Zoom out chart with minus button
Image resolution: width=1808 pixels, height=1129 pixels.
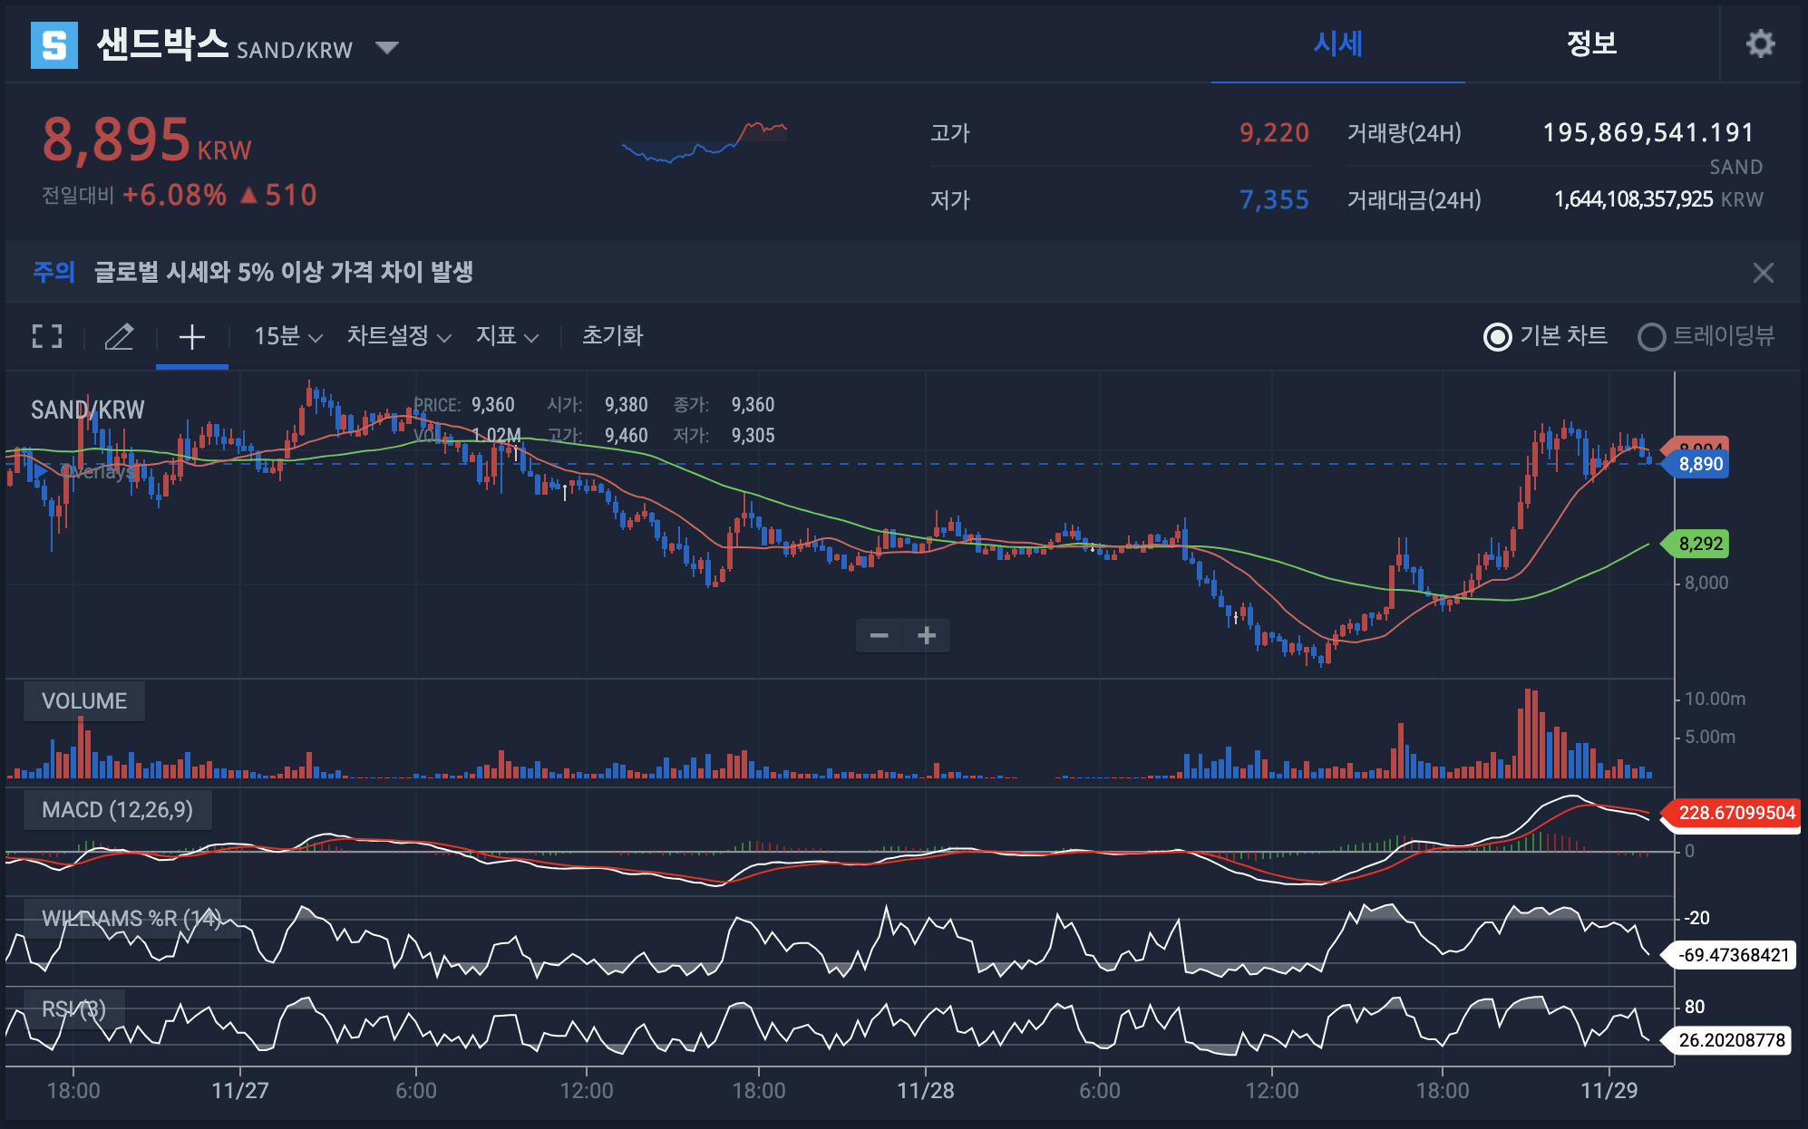[x=879, y=635]
